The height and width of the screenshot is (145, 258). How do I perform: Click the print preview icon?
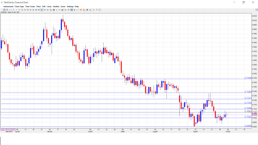[x=90, y=10]
